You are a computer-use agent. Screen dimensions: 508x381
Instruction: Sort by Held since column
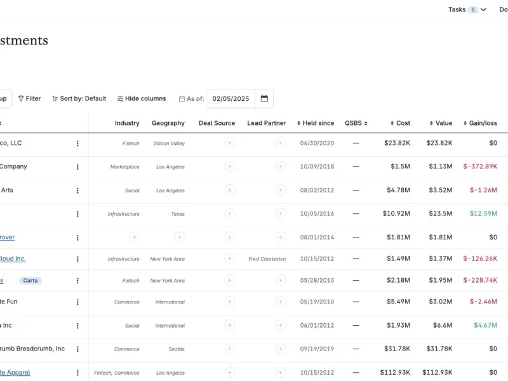(316, 123)
